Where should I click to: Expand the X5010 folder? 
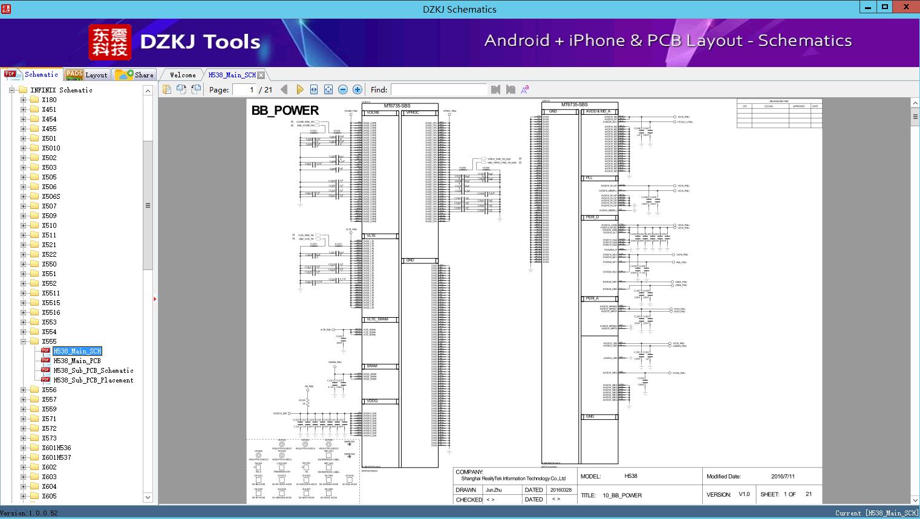point(23,148)
